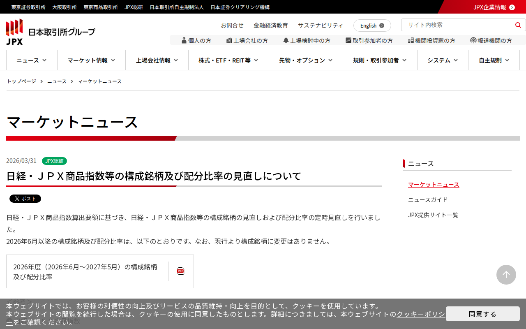Open 東京商品取引所 in top bar
The image size is (526, 329).
tap(101, 7)
